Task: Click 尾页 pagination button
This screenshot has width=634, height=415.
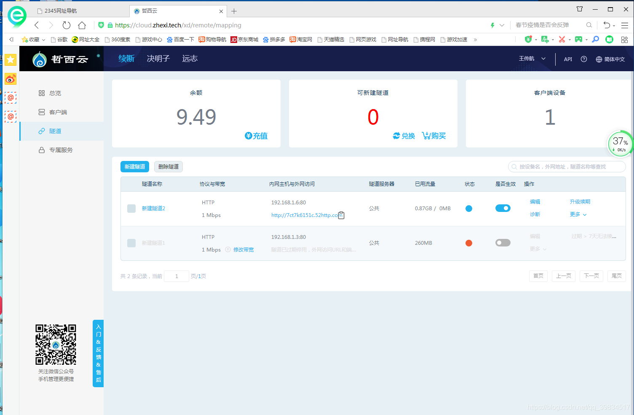Action: coord(616,276)
